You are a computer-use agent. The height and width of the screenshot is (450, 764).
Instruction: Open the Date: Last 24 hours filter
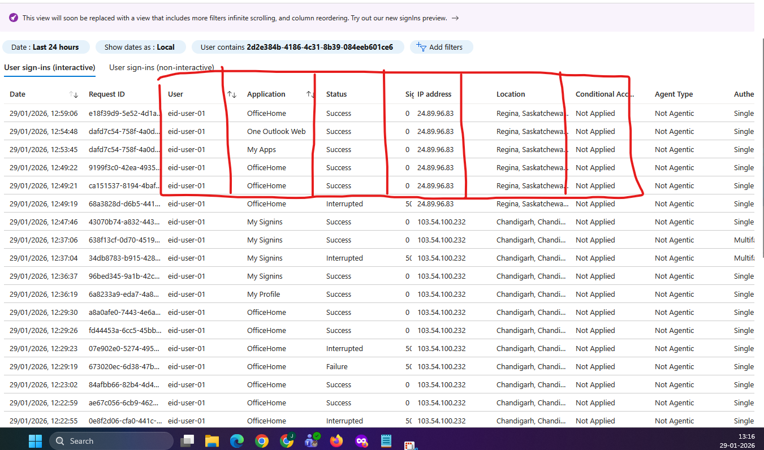coord(45,47)
